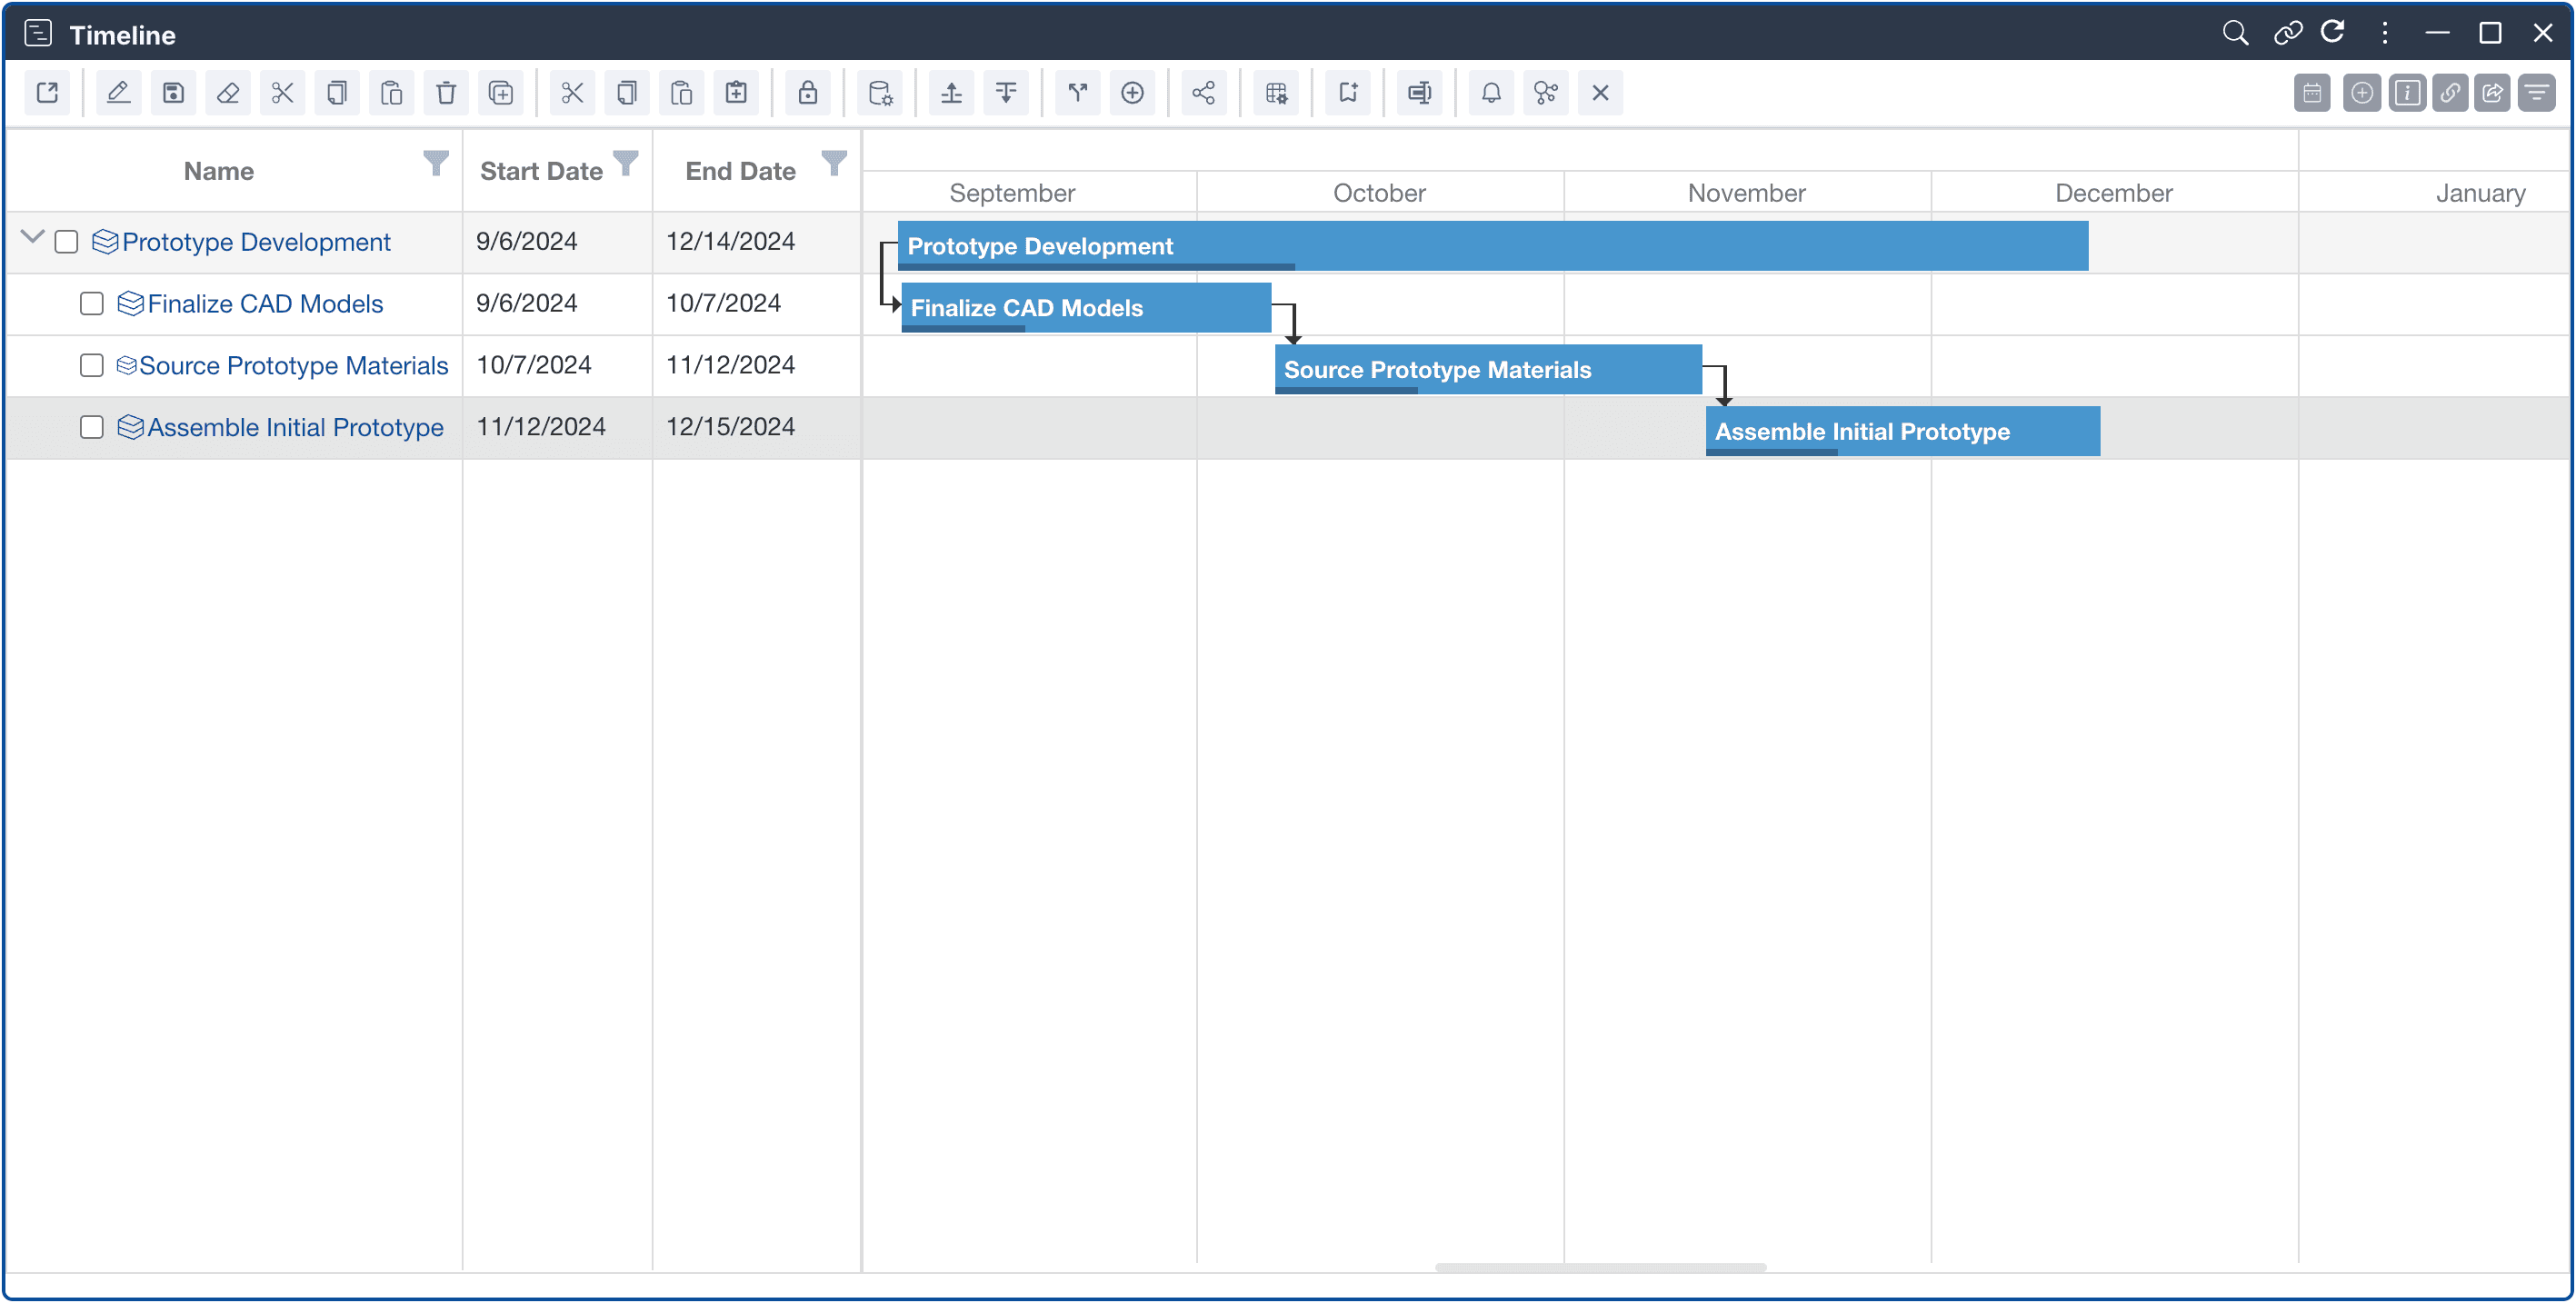Click the gray filter lines icon
Image resolution: width=2576 pixels, height=1303 pixels.
[2537, 93]
